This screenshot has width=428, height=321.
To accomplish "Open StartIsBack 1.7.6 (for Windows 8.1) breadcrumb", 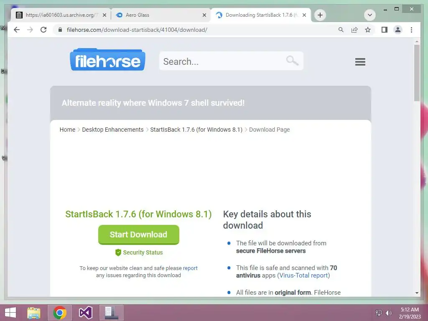I will pos(196,130).
